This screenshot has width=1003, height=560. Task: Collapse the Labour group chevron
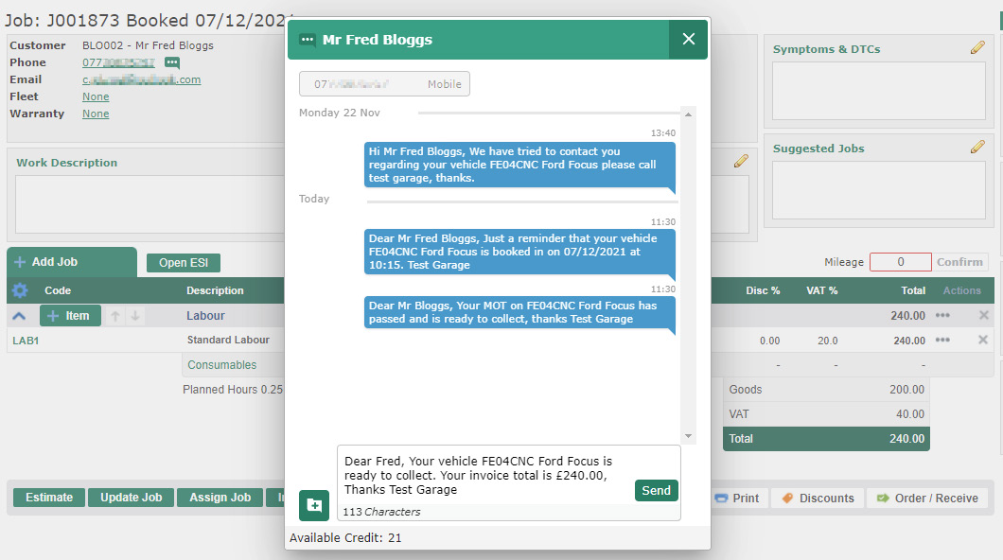(x=19, y=316)
